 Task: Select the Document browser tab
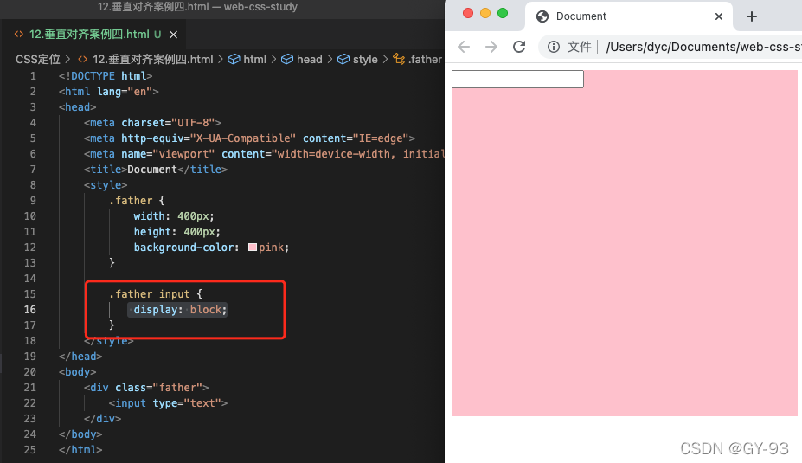point(629,16)
